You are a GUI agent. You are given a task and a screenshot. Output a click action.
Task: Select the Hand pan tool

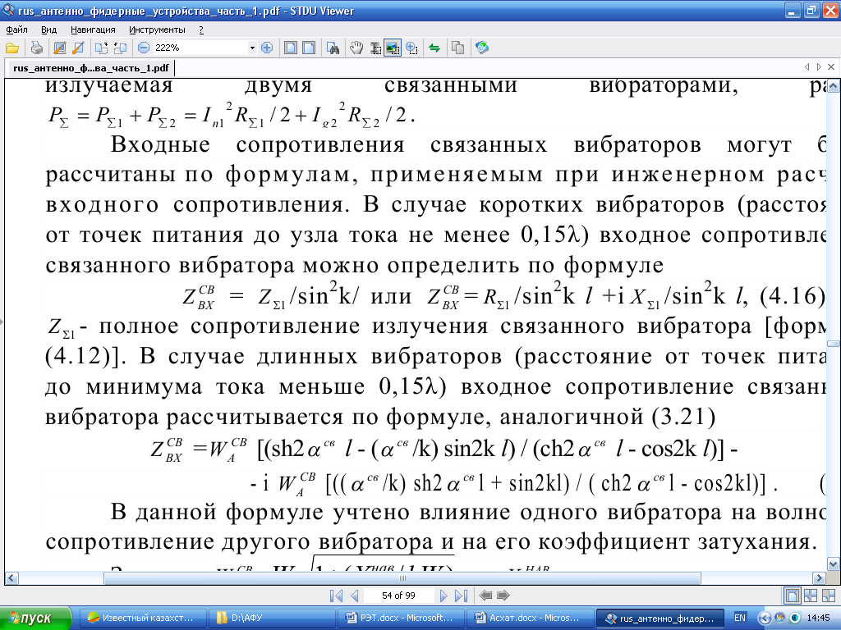click(x=356, y=48)
